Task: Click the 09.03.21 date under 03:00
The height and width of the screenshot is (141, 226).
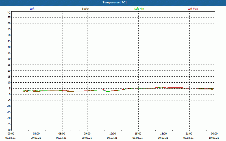Action: (36, 138)
